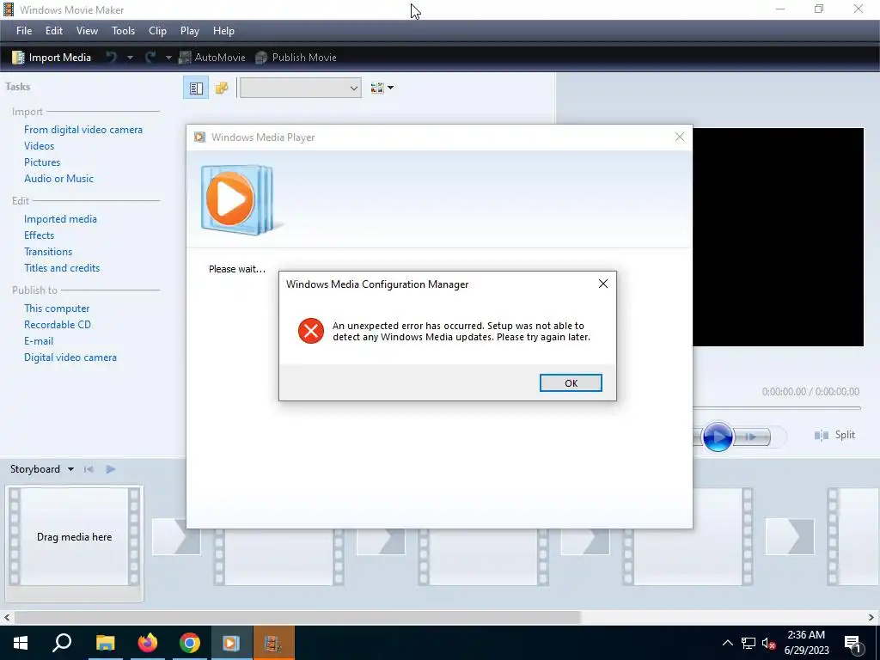This screenshot has width=880, height=660.
Task: Click the preview seek bar
Action: click(x=777, y=408)
